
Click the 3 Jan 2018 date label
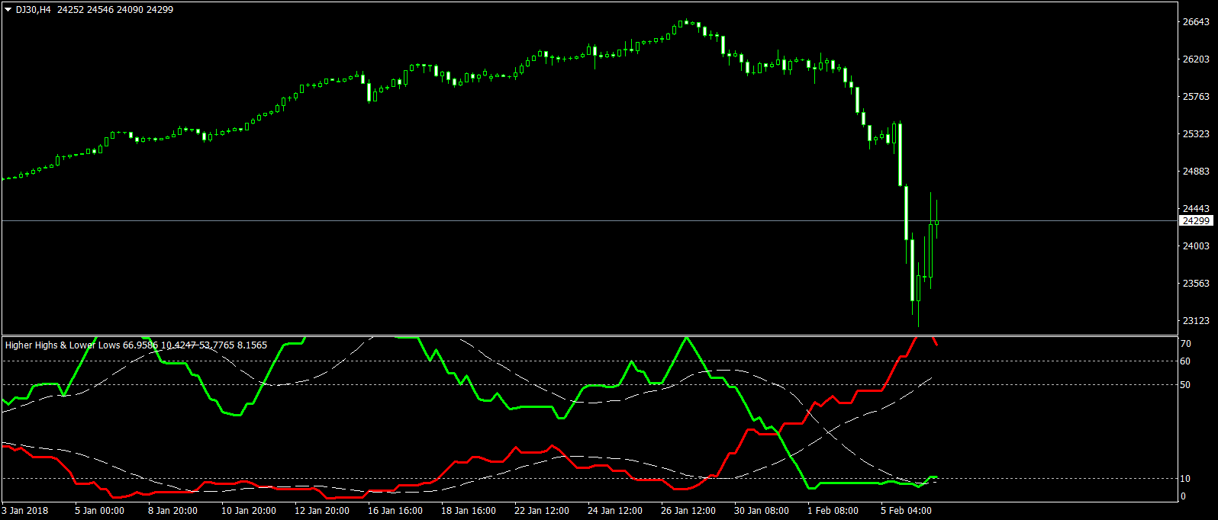tap(25, 511)
